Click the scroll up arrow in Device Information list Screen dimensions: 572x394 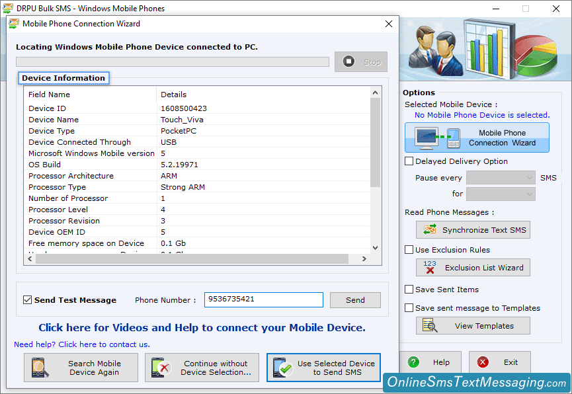376,93
